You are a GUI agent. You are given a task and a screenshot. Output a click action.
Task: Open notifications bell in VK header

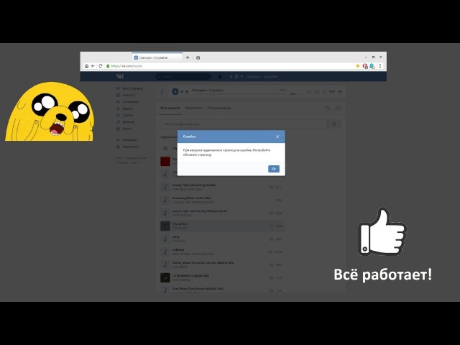[x=220, y=77]
